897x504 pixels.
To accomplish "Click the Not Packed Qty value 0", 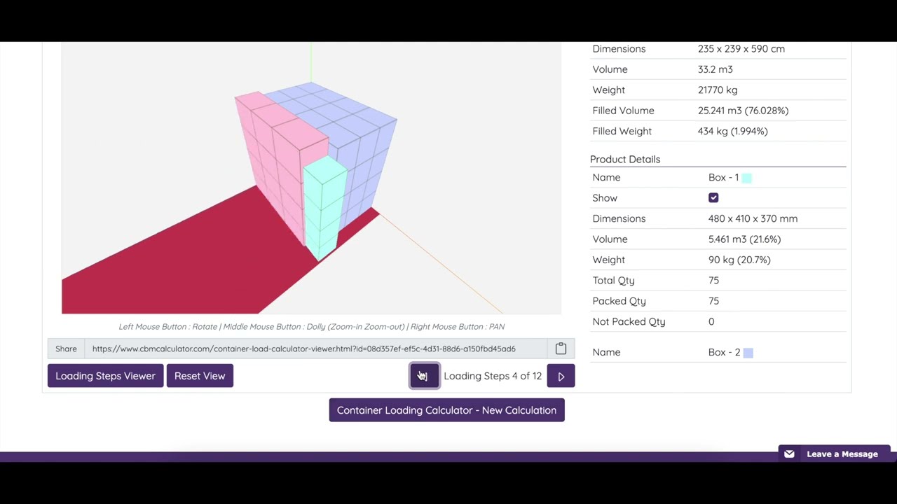I will pos(711,321).
